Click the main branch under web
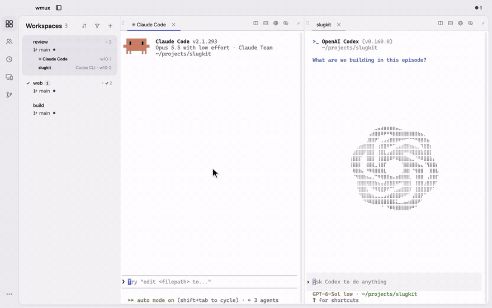The image size is (492, 308). (44, 91)
